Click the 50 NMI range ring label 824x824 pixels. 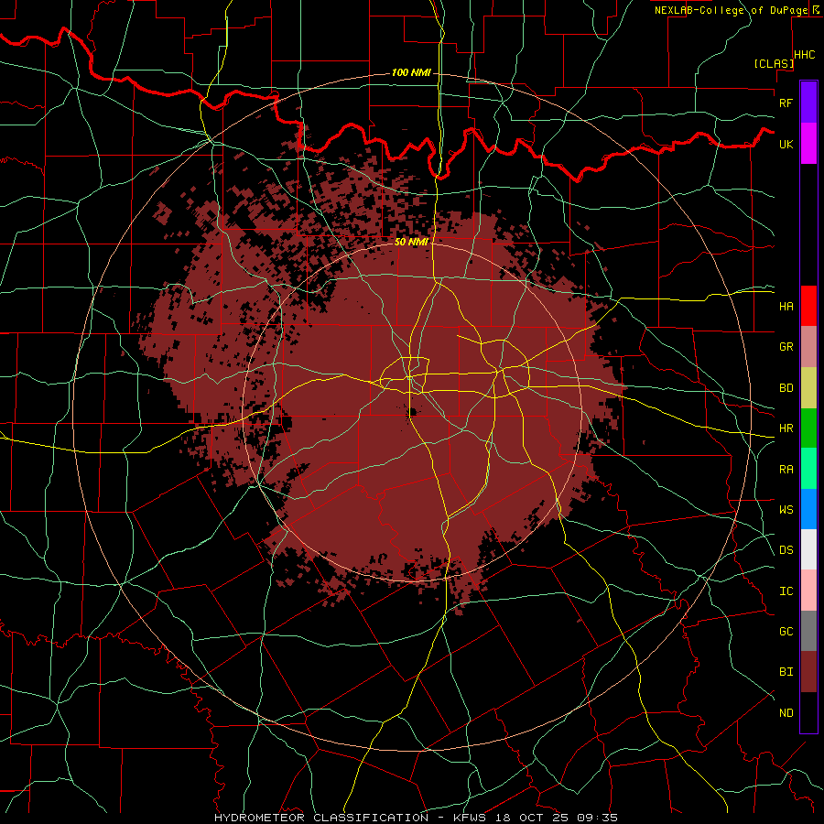click(x=411, y=242)
